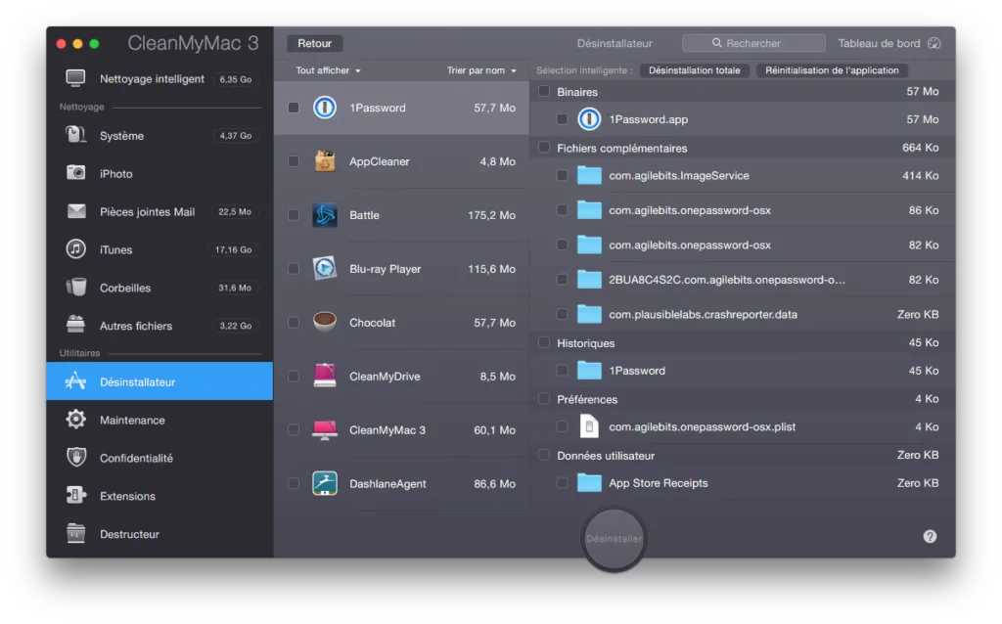Select the Confidentialité shield icon
This screenshot has height=624, width=1002.
coord(76,458)
